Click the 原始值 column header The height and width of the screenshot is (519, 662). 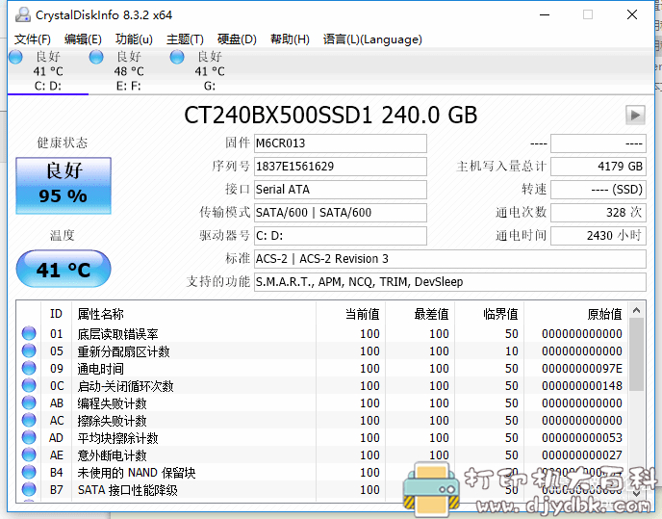[575, 314]
